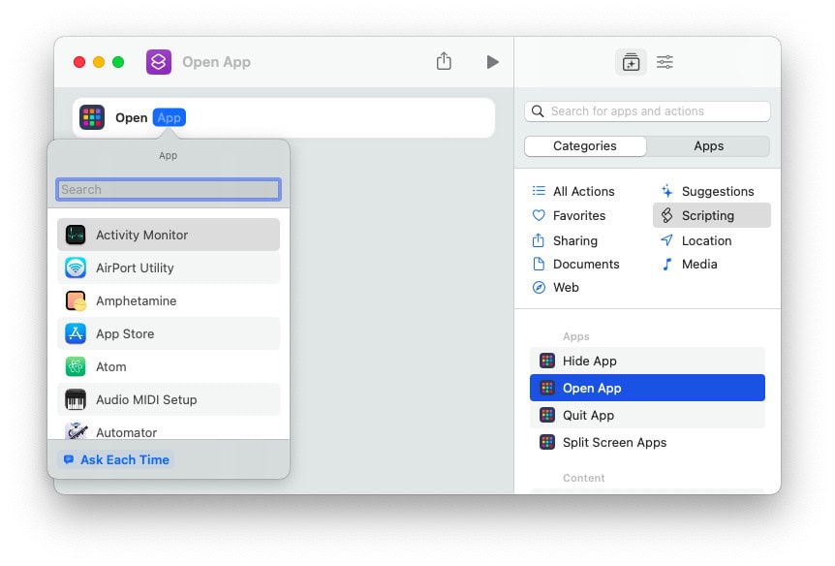Click the Suggestions sparkle icon
Screen dimensions: 835x566
666,190
